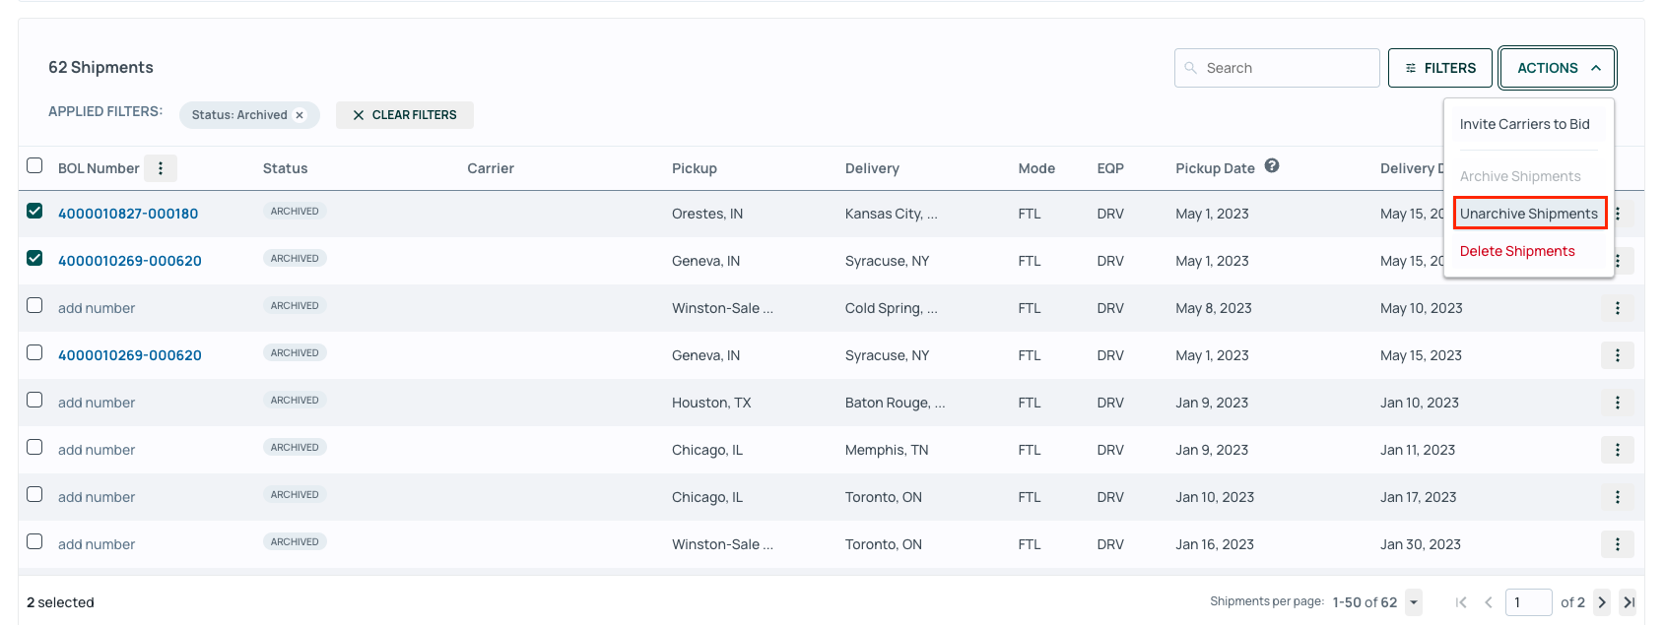
Task: Click the shipment Search field
Action: [1277, 68]
